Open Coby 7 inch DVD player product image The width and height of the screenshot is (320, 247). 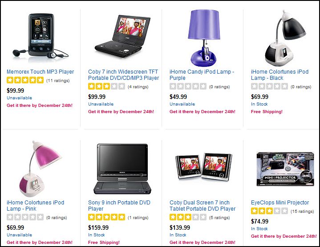(122, 36)
